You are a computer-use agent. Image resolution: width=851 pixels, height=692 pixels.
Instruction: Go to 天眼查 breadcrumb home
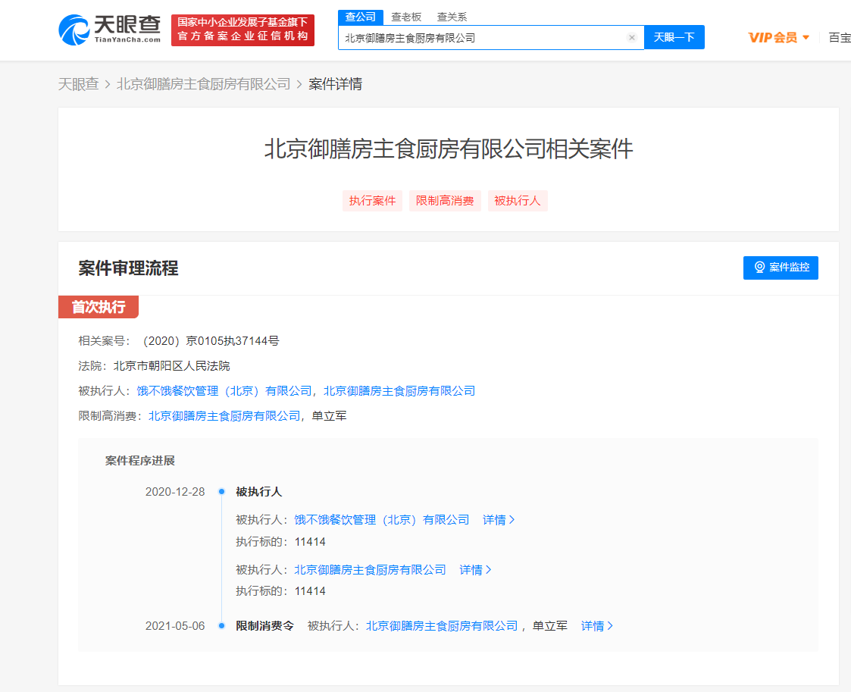coord(79,84)
